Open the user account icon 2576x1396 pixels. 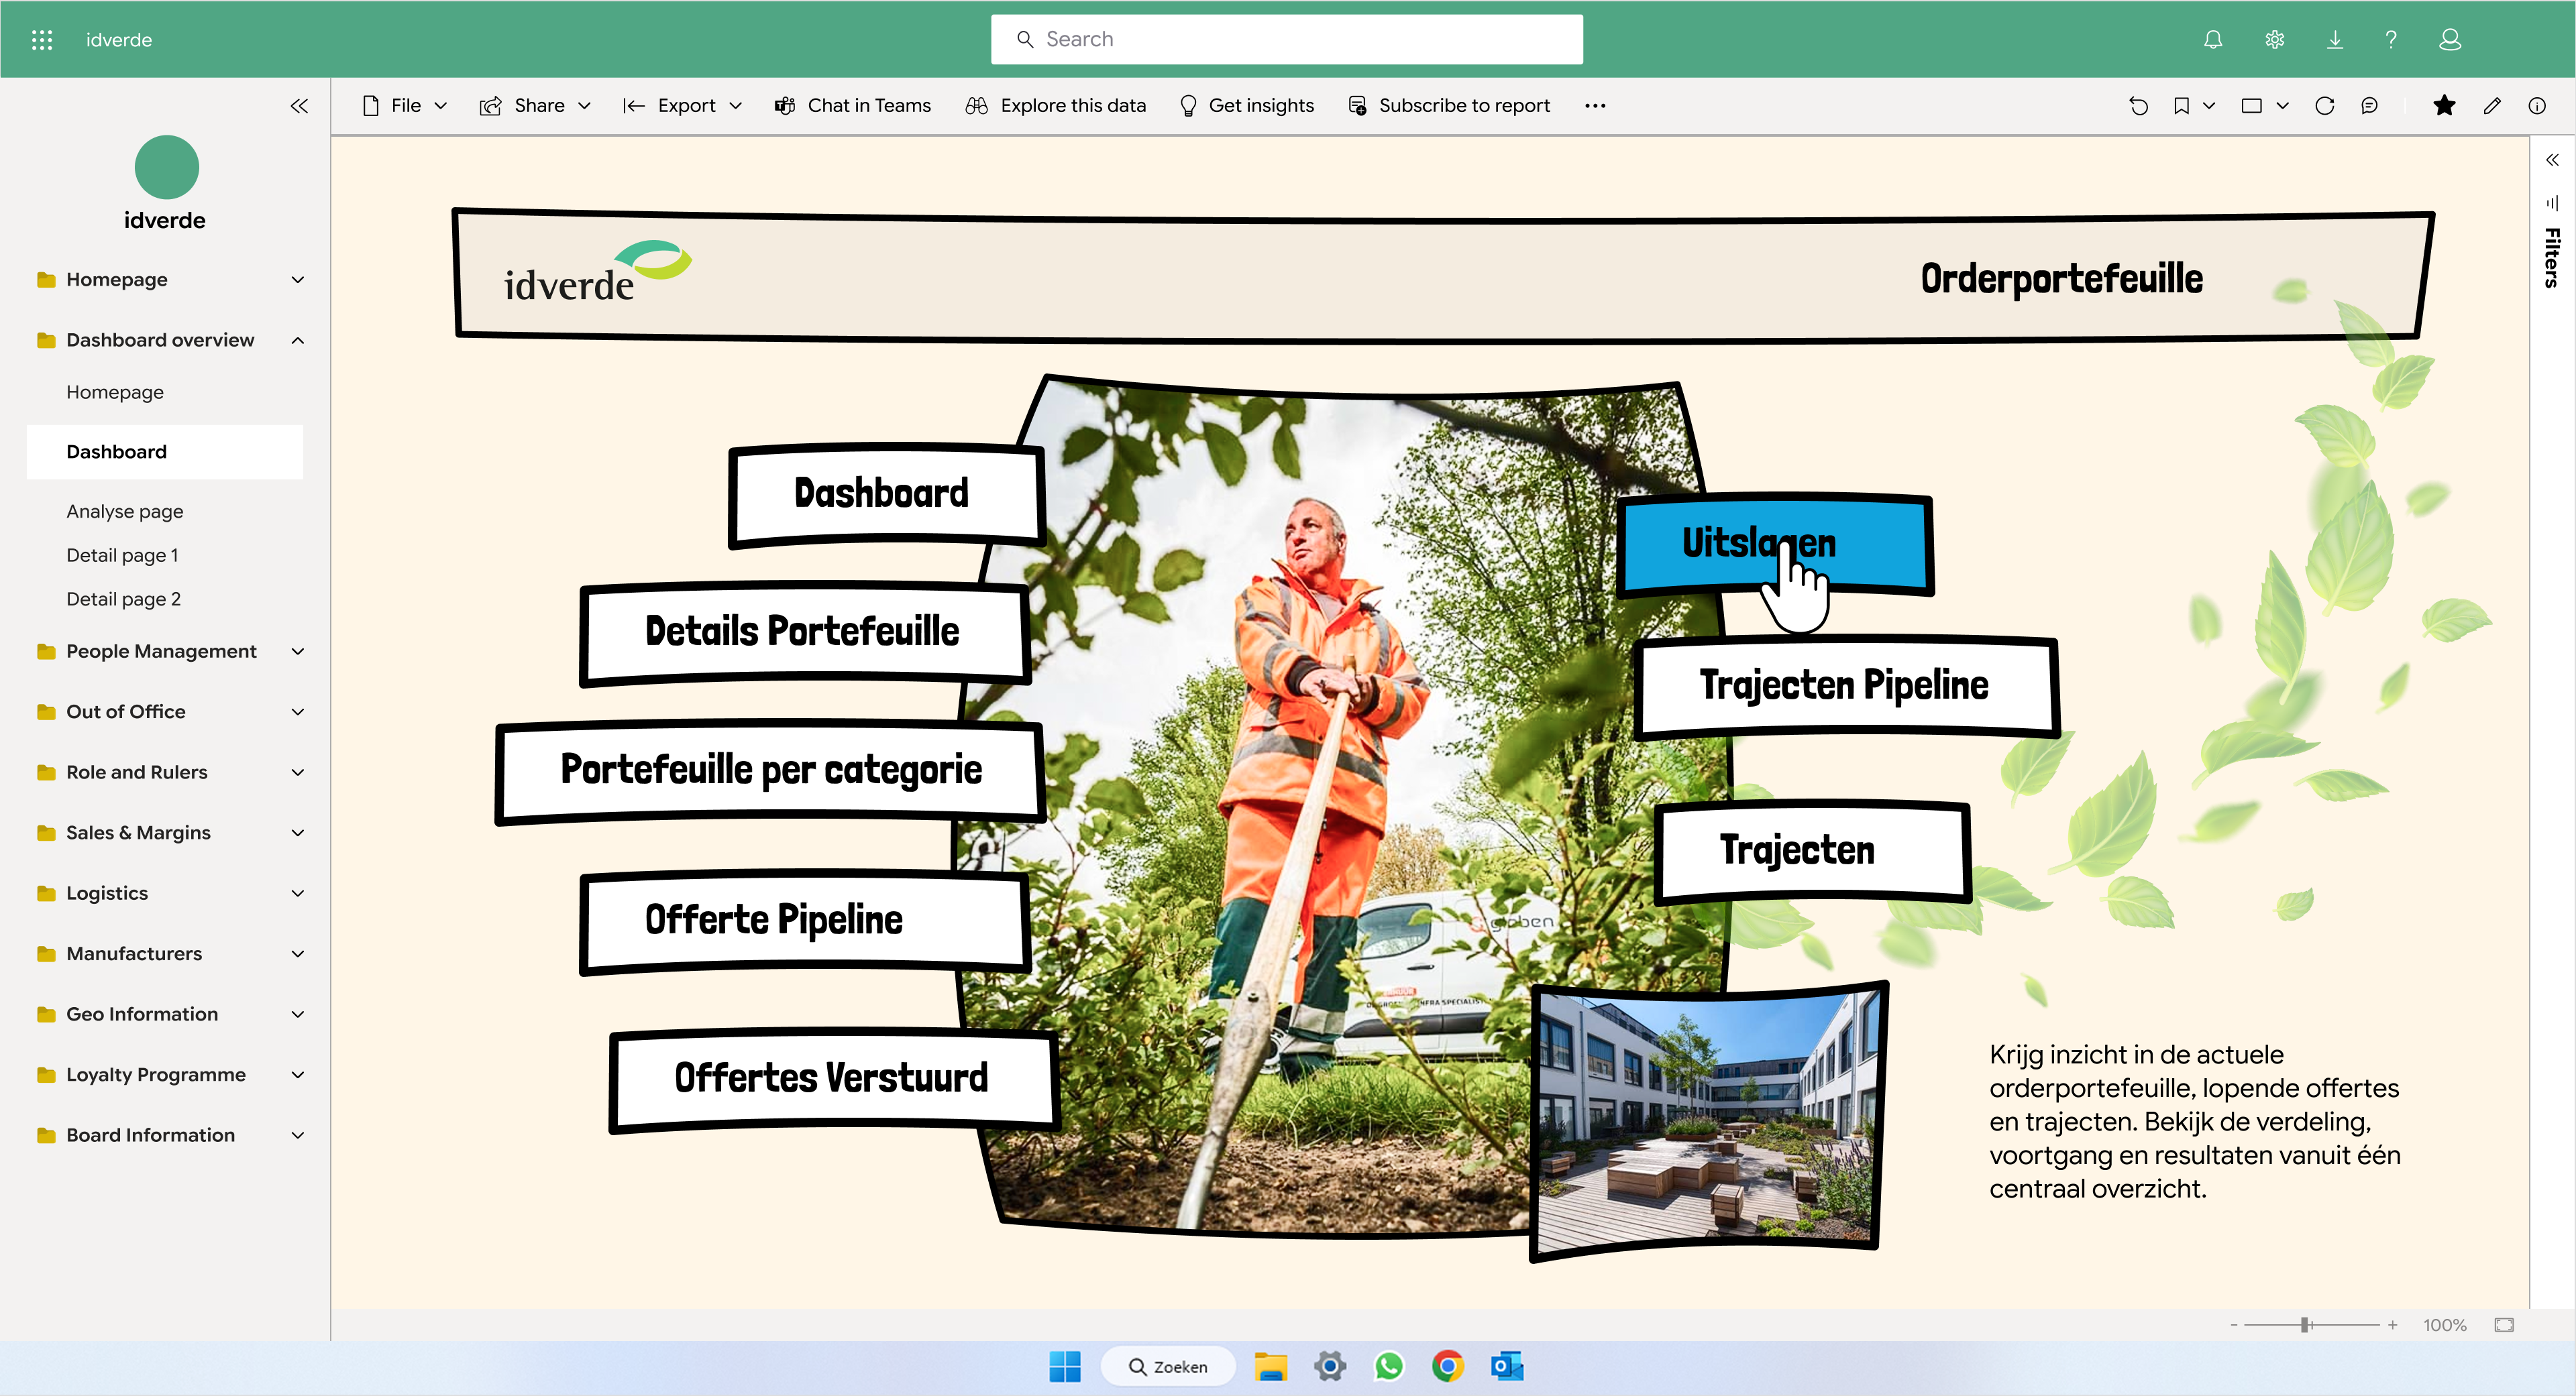[2449, 40]
